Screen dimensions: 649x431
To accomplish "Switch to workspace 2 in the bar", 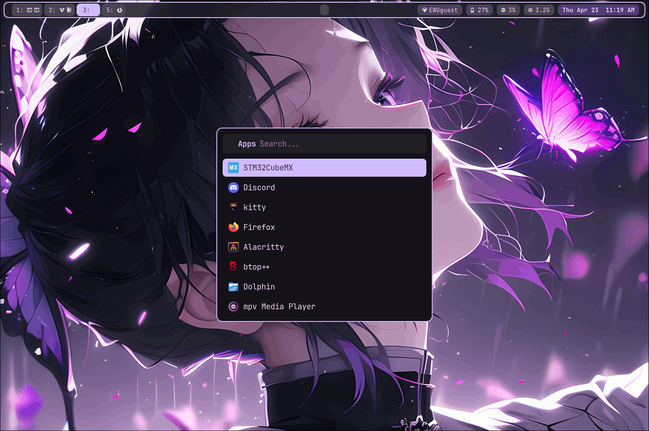I will coord(59,10).
